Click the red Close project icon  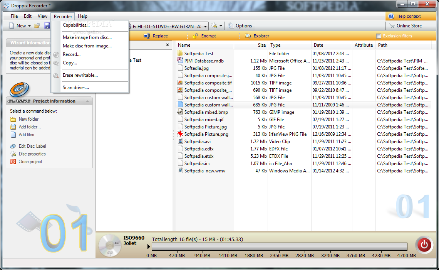13,162
